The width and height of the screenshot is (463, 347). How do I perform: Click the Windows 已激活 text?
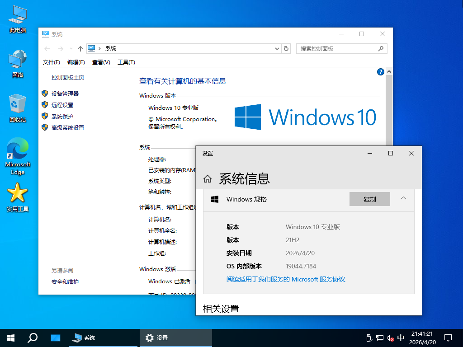(169, 281)
